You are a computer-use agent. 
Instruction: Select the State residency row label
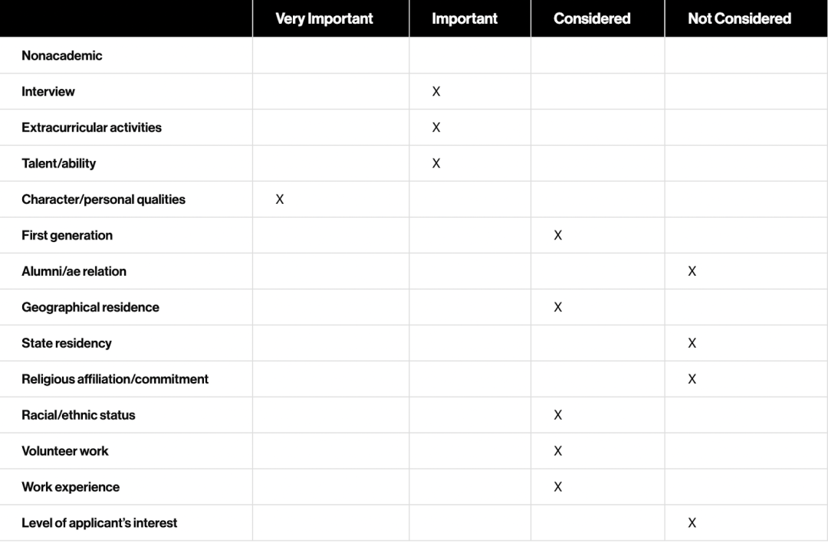pyautogui.click(x=67, y=343)
